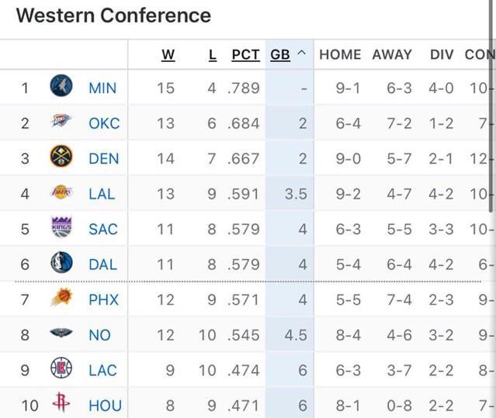The width and height of the screenshot is (496, 418).
Task: Click the Los Angeles Lakers logo
Action: [61, 193]
